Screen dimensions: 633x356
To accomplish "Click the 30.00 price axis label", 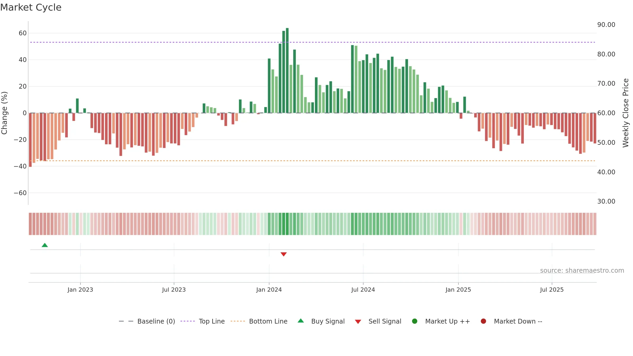I will click(606, 201).
